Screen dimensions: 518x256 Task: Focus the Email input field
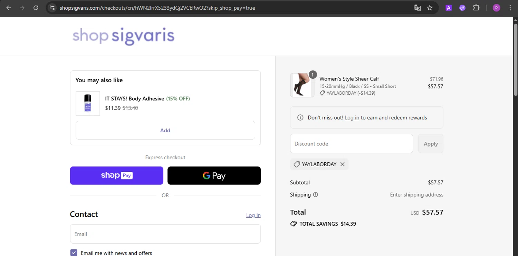coord(165,234)
